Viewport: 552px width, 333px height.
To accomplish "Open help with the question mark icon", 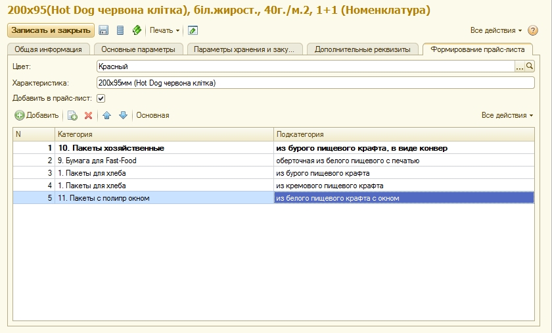I will click(x=532, y=30).
